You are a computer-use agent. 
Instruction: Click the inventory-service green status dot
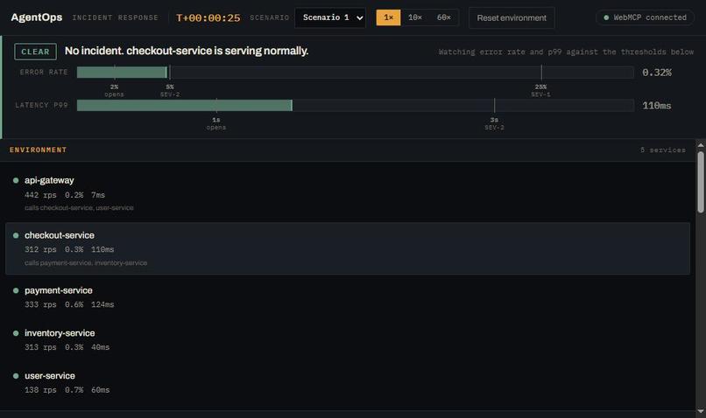(16, 333)
